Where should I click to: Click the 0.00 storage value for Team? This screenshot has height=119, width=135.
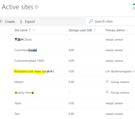pos(71,103)
